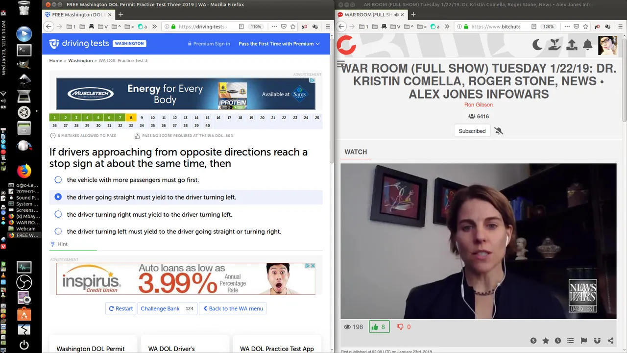Jump to question 9

(142, 118)
